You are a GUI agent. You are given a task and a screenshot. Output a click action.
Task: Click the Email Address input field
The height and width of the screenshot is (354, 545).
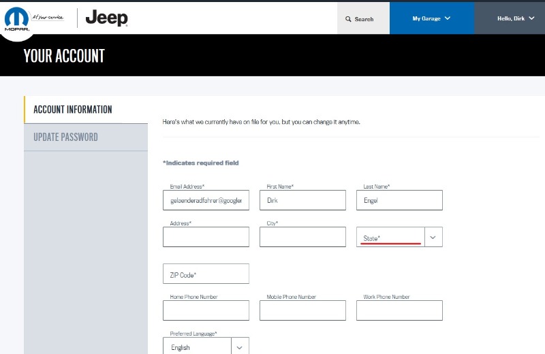click(x=206, y=200)
